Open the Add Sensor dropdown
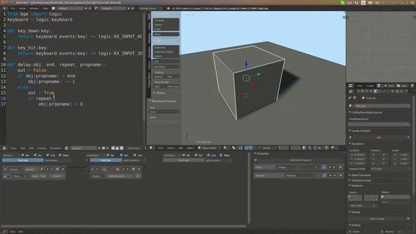The image size is (416, 234). (57, 161)
